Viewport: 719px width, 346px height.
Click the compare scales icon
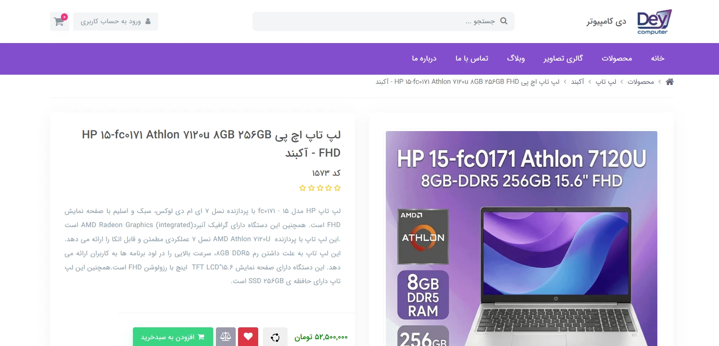226,337
